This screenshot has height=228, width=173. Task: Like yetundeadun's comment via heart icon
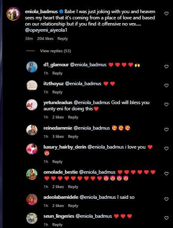(166, 105)
